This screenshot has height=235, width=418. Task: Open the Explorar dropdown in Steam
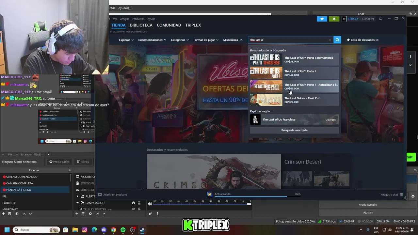coord(126,40)
